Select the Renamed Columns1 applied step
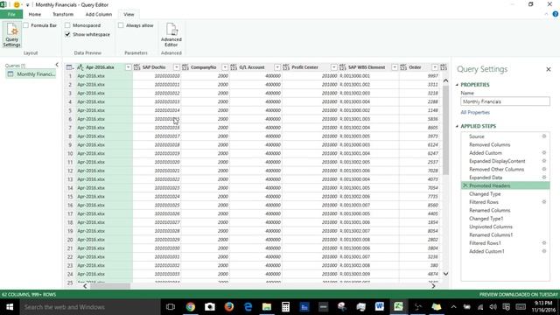Image resolution: width=560 pixels, height=315 pixels. click(x=491, y=235)
